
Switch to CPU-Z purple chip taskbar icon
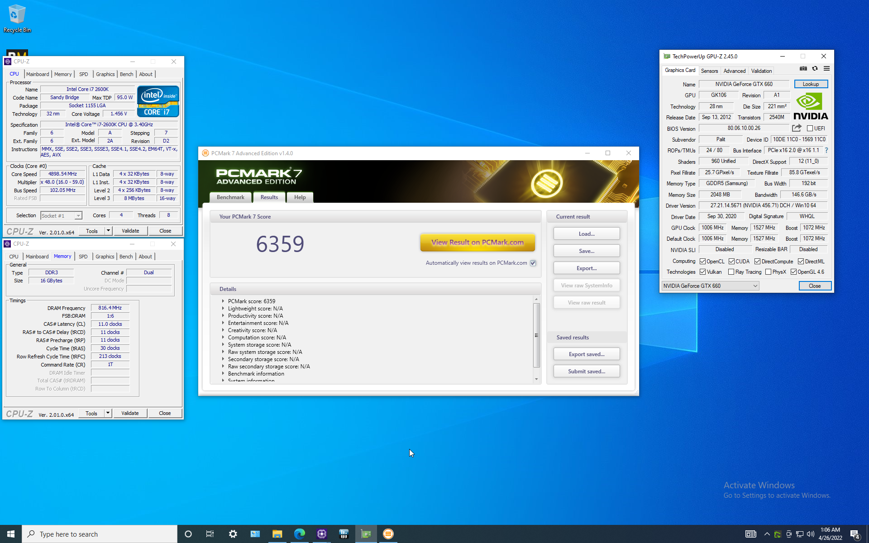(321, 534)
